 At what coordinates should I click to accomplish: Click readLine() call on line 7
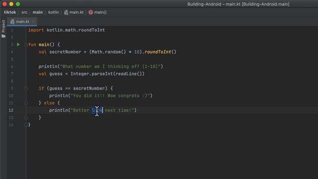coord(129,74)
